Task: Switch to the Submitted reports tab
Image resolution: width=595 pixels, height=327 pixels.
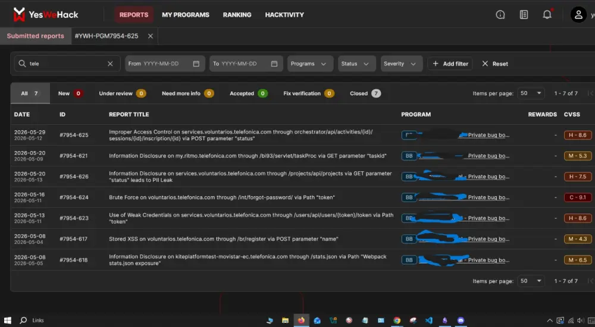Action: (35, 36)
